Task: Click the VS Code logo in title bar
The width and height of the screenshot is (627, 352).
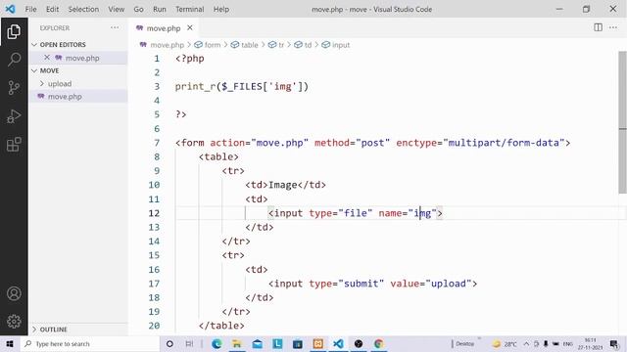Action: tap(10, 9)
